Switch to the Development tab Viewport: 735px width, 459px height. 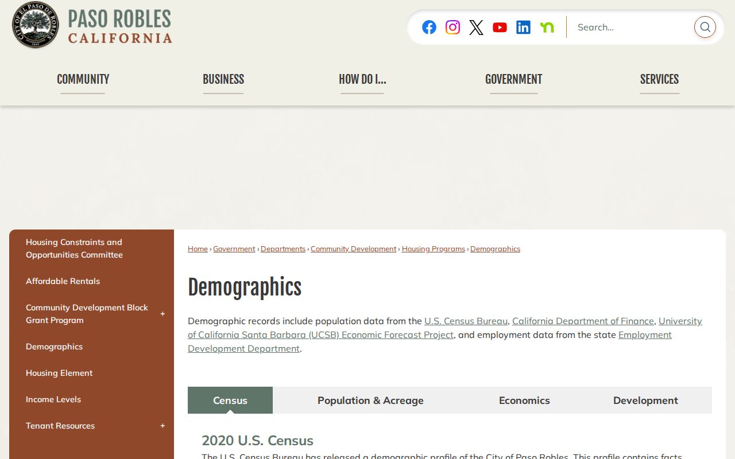(x=645, y=400)
